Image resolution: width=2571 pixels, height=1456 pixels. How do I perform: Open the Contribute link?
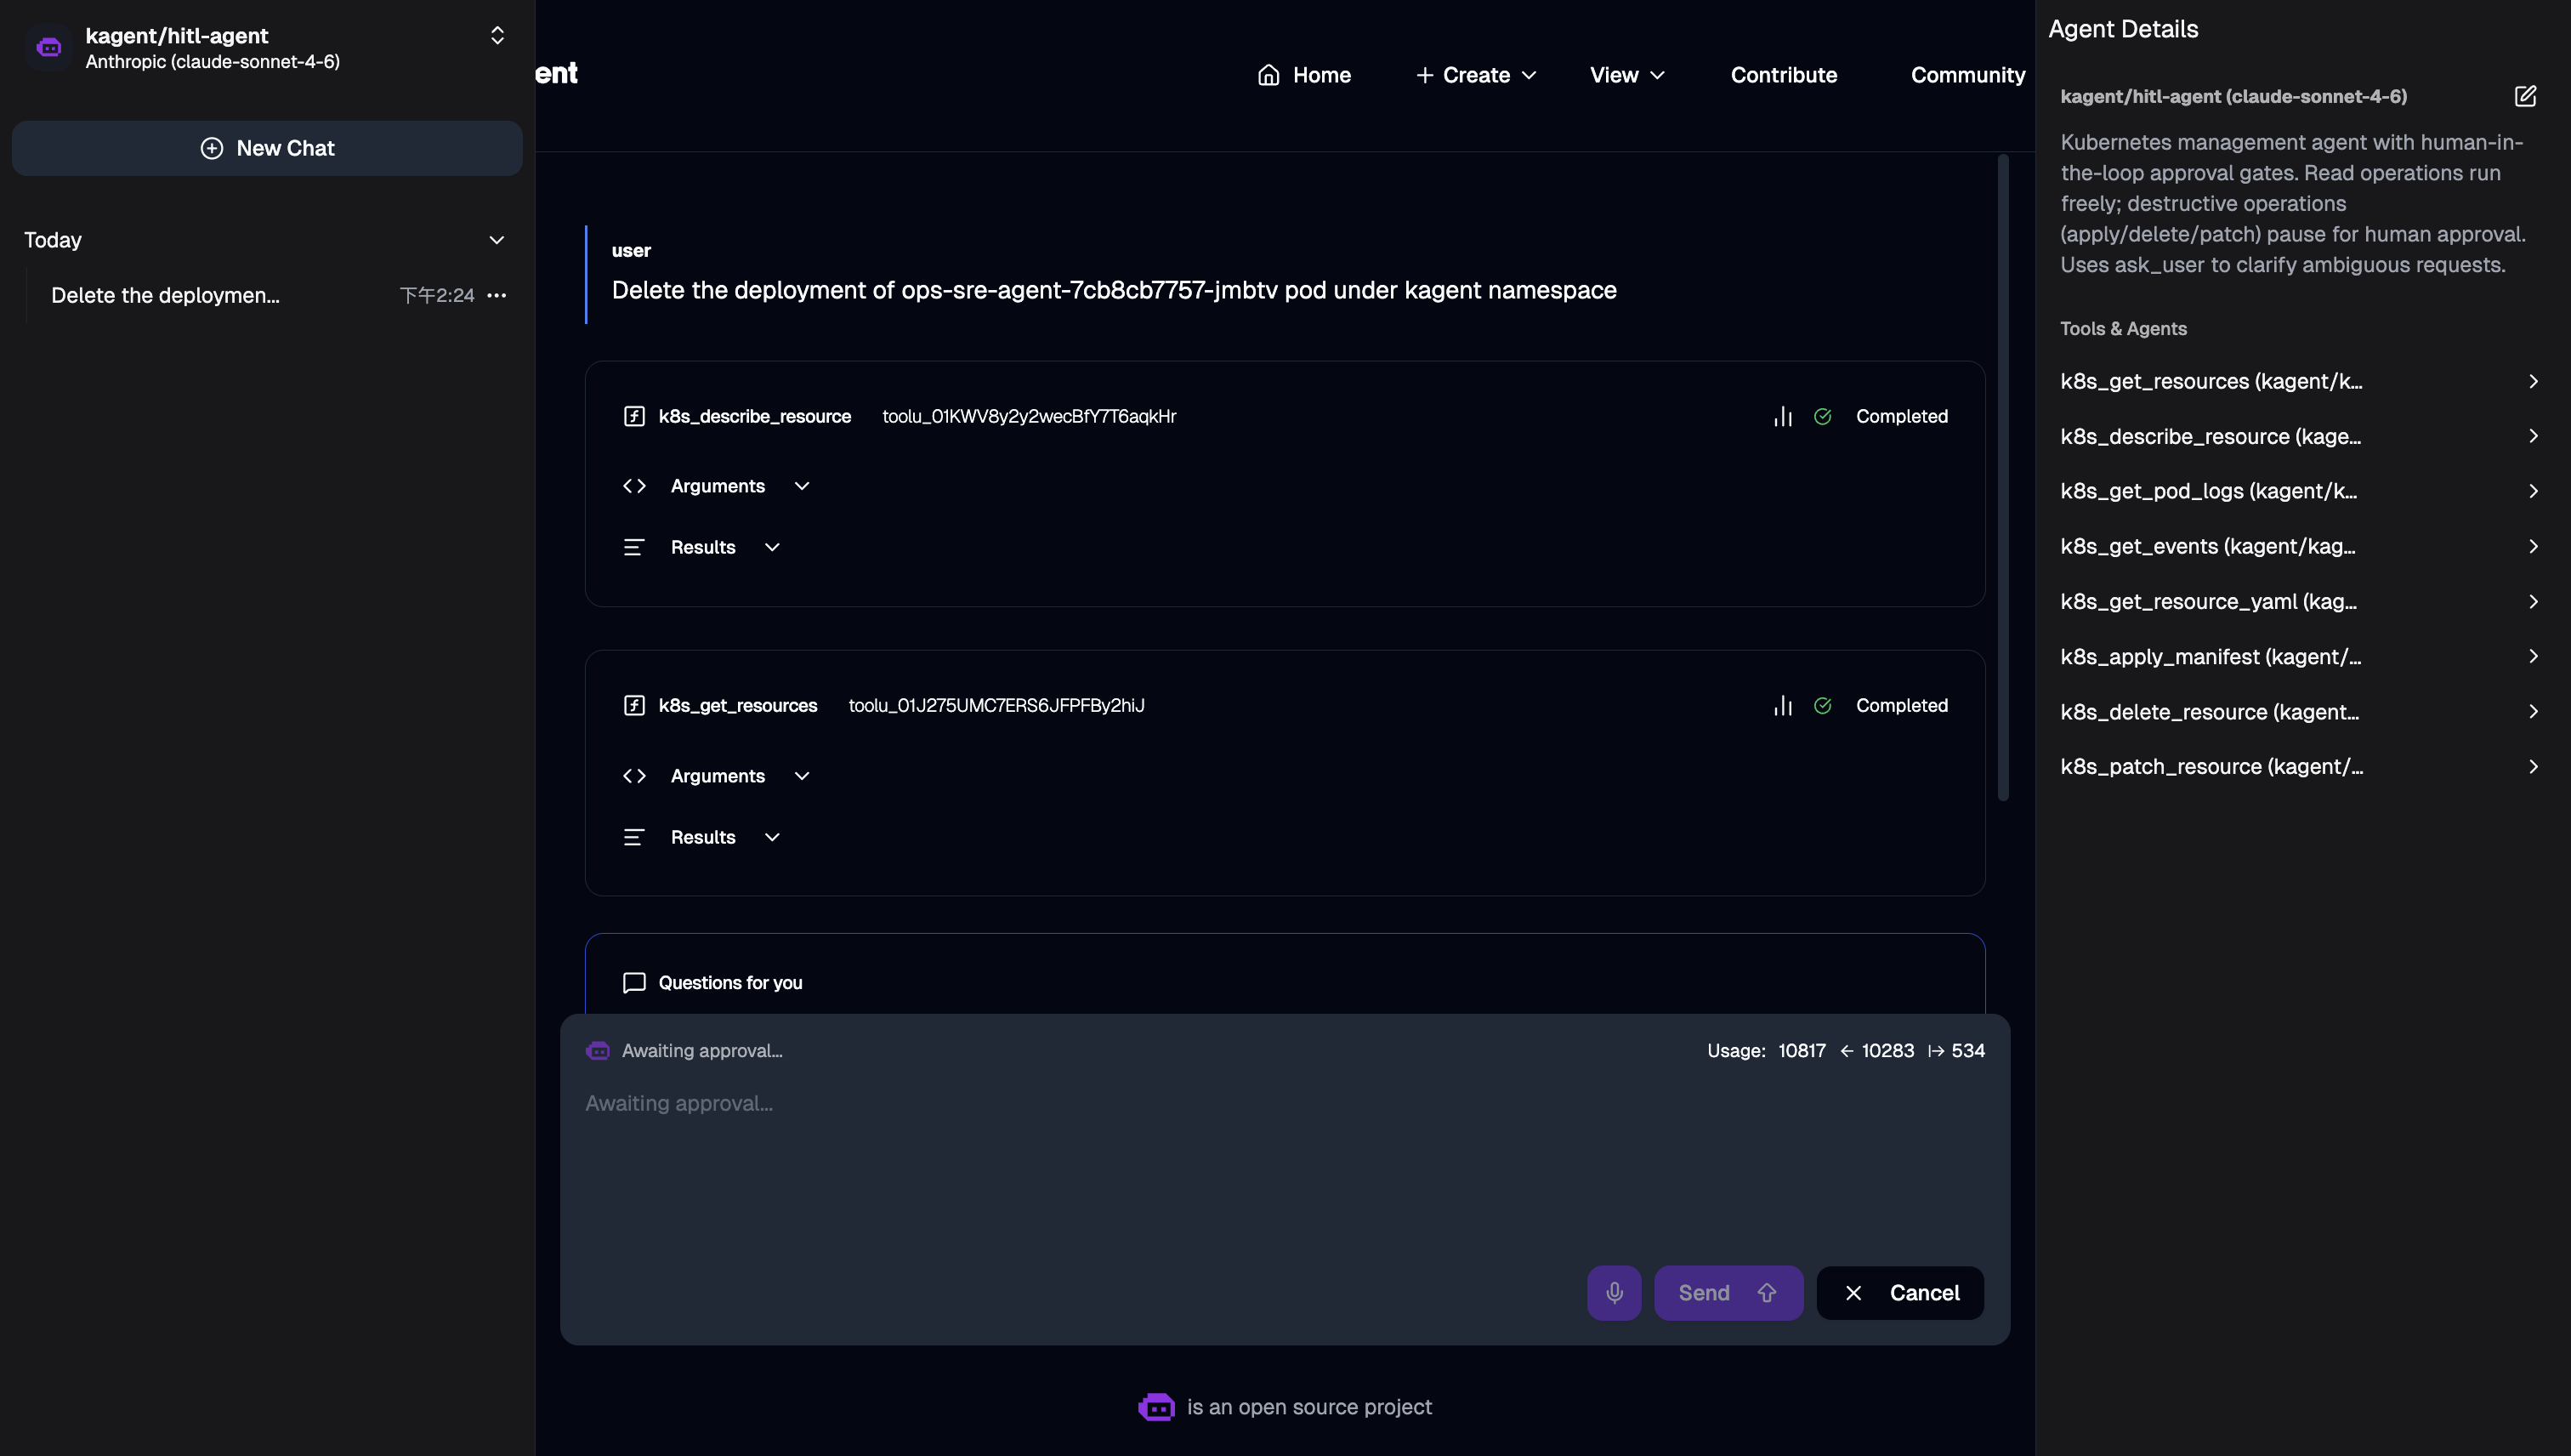(1784, 75)
